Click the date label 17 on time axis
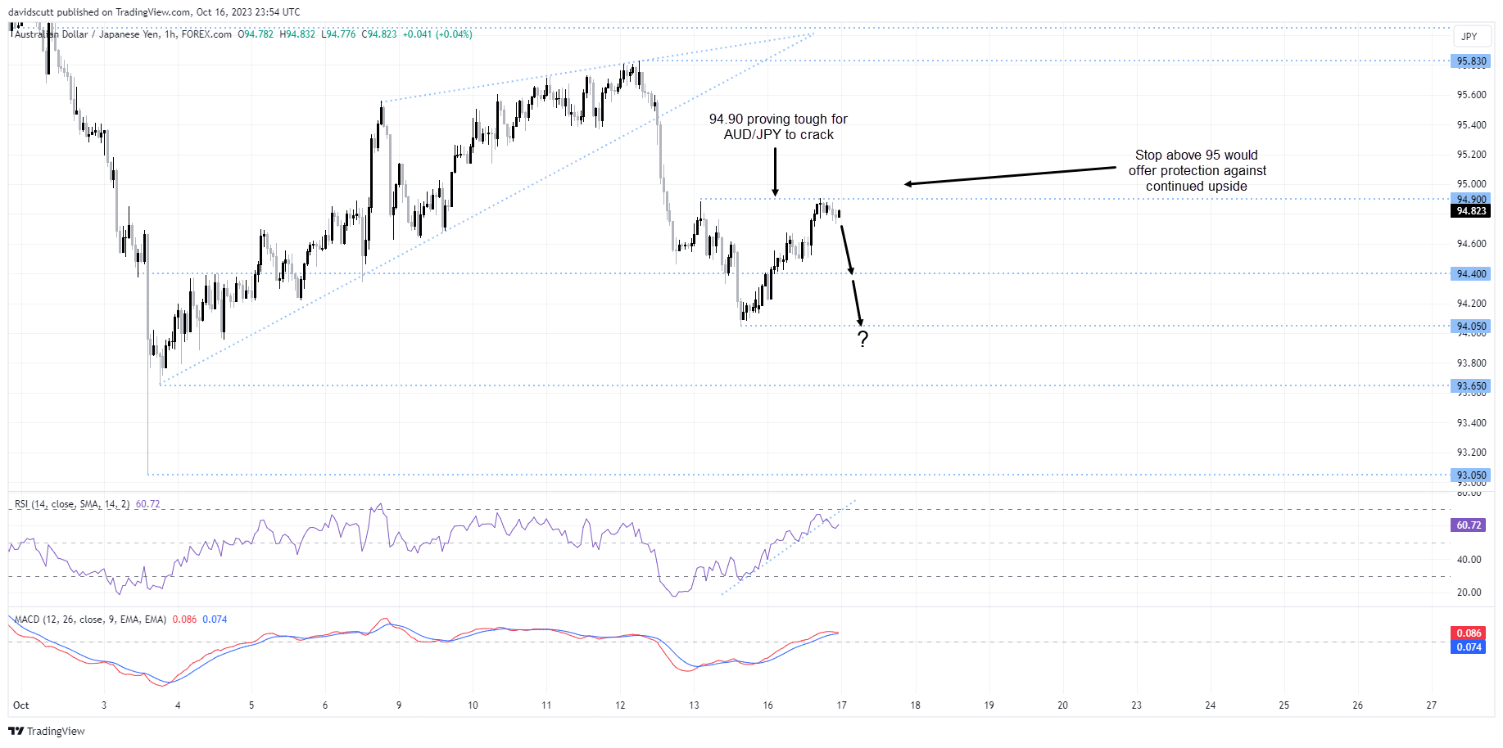 coord(841,705)
